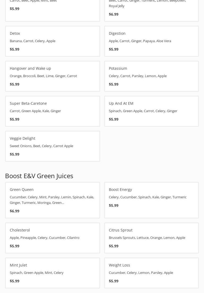
Task: Click Green Queen's truncated ingredients text
Action: pyautogui.click(x=52, y=200)
